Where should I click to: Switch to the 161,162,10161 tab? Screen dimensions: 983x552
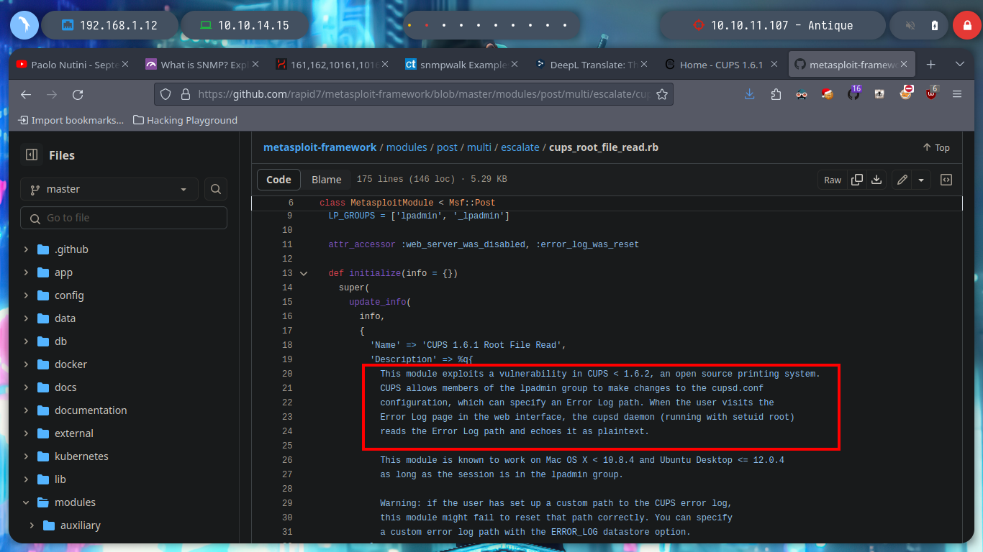[x=332, y=65]
